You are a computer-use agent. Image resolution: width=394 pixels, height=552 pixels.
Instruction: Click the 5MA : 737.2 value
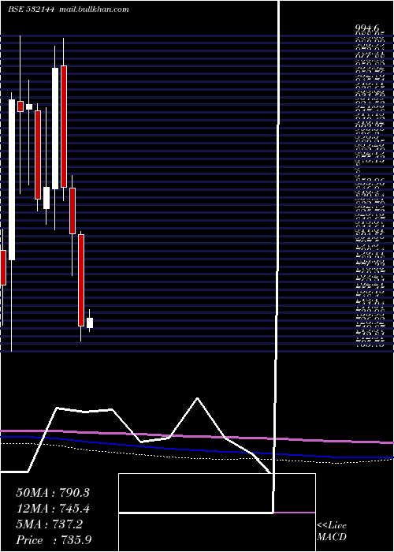click(x=50, y=524)
